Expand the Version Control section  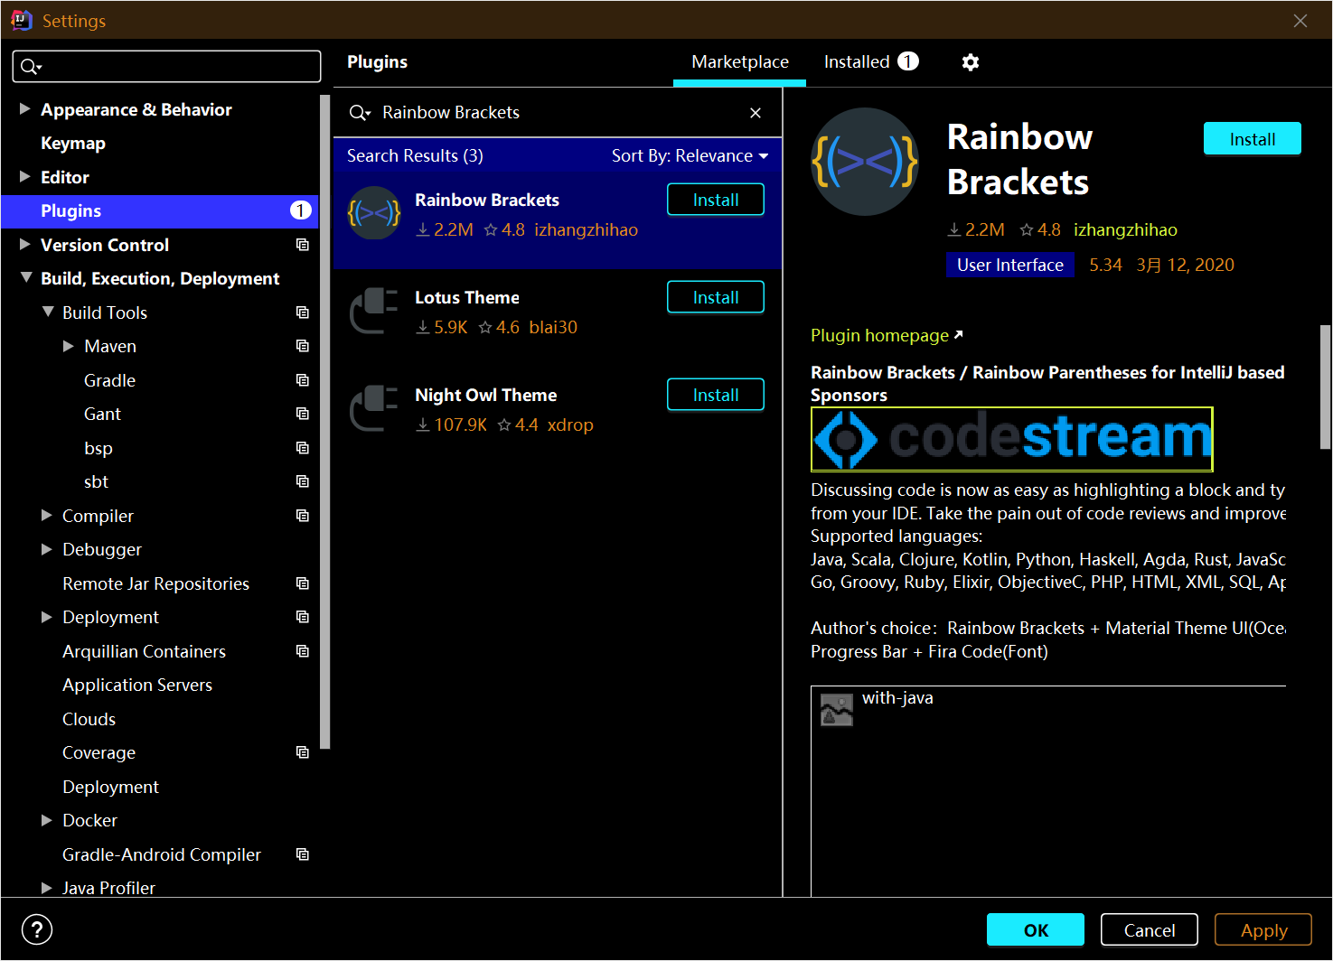25,245
